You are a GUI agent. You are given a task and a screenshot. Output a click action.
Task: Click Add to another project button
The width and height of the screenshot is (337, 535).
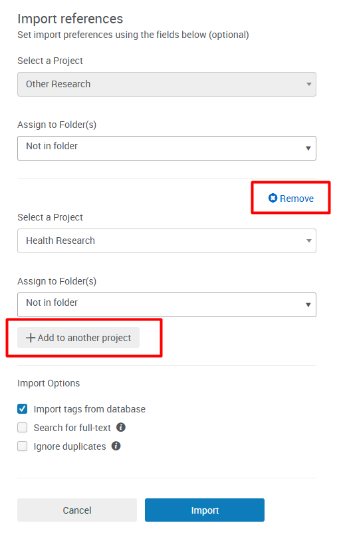[x=78, y=338]
